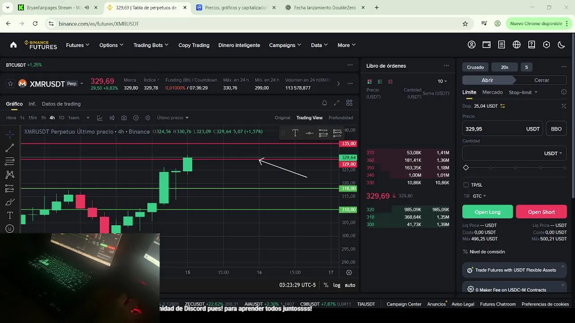Open the trading calculator icon
The height and width of the screenshot is (323, 575).
coord(564,106)
